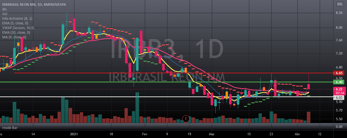347x138 pixels.
Task: Select the VWAP (Session, hlc3) indicator label
Action: pyautogui.click(x=18, y=28)
